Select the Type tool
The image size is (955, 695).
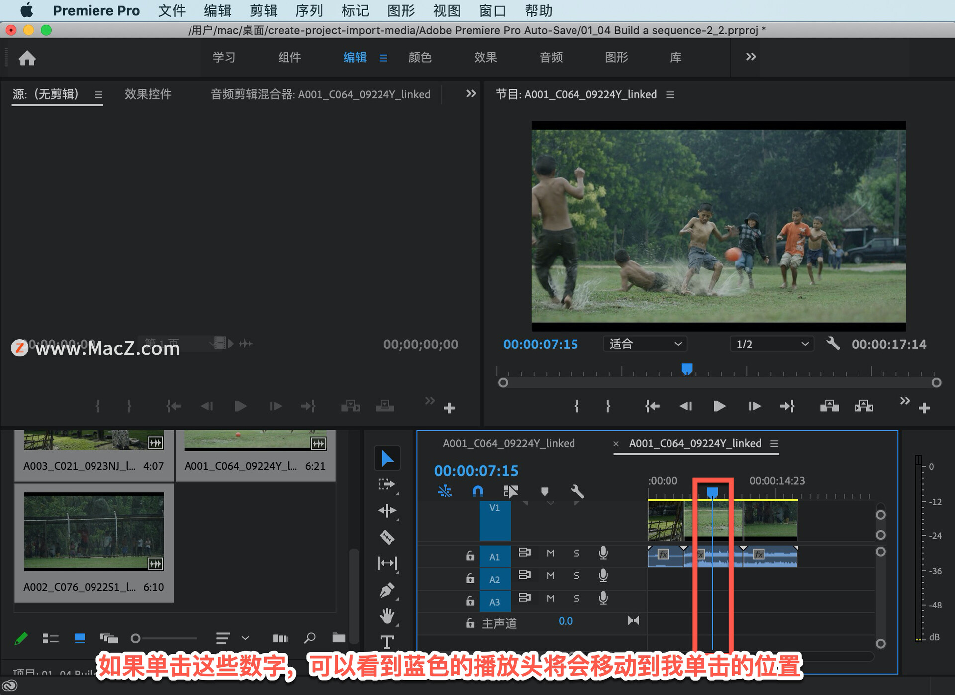387,642
